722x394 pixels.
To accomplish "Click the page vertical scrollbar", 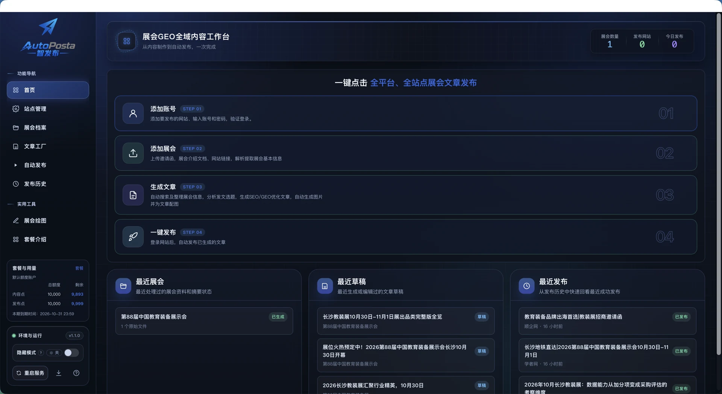I will (x=719, y=184).
